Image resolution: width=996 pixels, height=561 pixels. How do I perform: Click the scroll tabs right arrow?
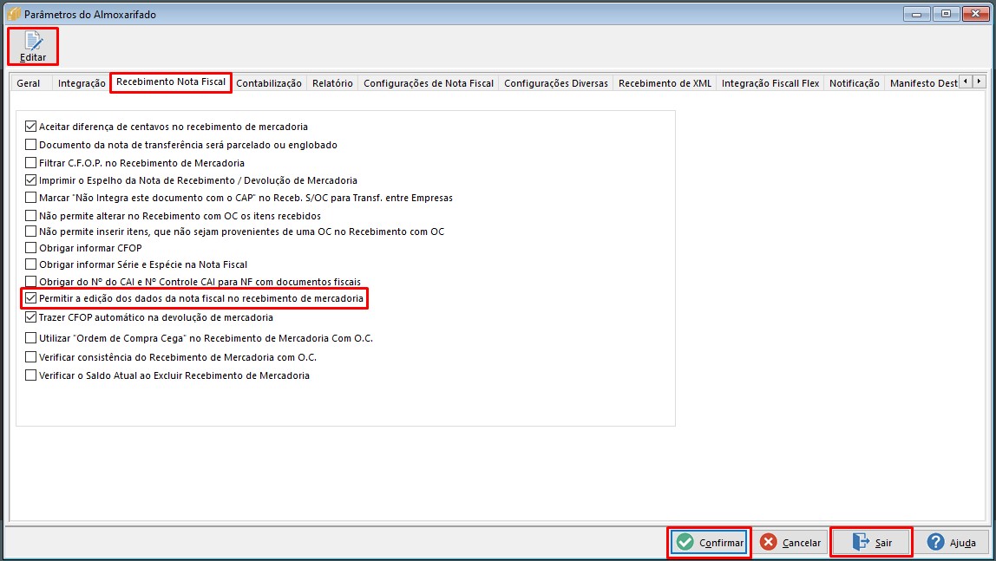pos(979,82)
